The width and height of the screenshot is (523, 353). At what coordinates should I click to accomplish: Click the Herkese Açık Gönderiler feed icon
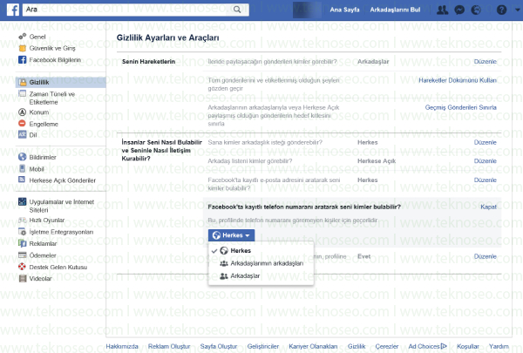[23, 180]
